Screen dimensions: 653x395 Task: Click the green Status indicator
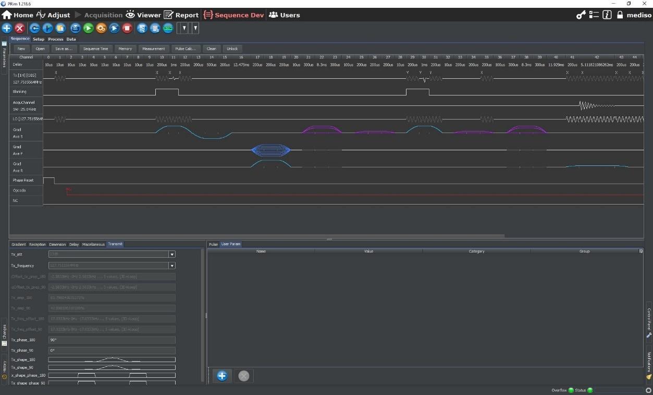589,390
